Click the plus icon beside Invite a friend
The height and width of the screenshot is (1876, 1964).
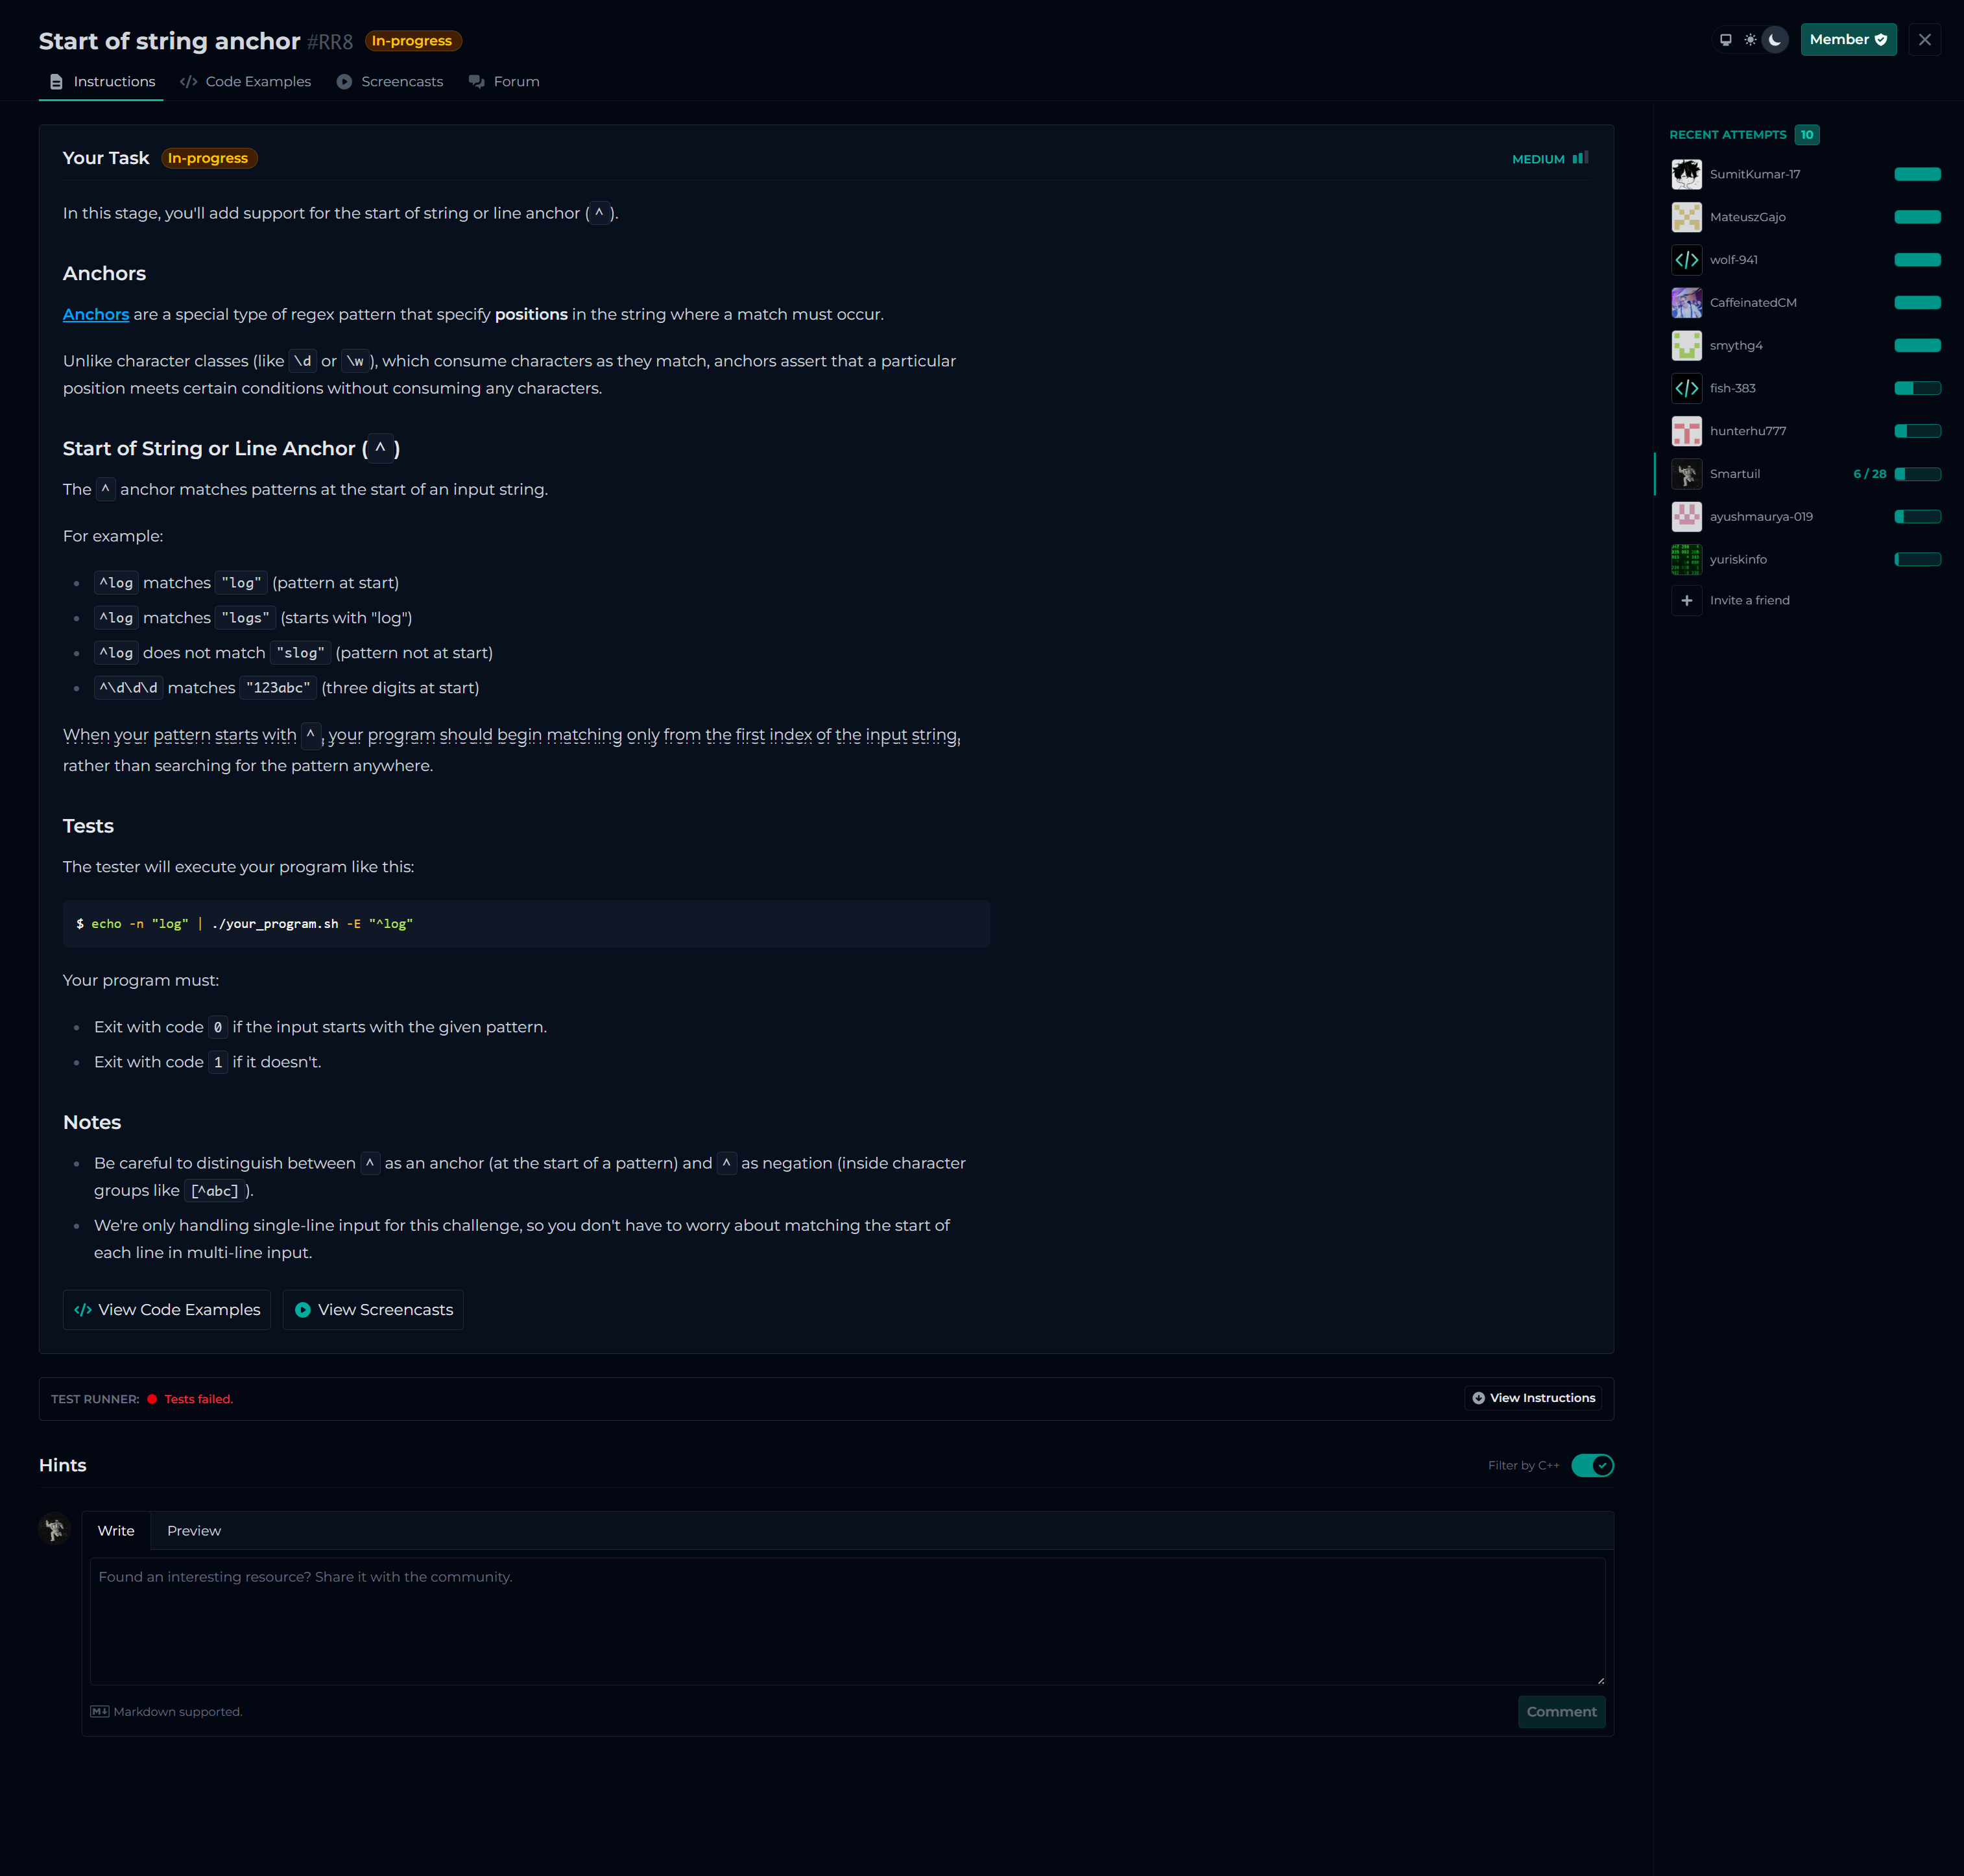pos(1686,601)
